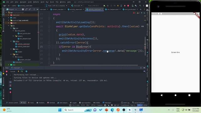Click the memory indicator in status bar
The width and height of the screenshot is (201, 113).
(142, 105)
